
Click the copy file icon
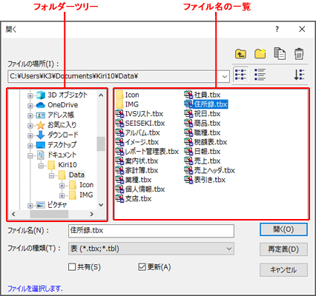click(280, 53)
